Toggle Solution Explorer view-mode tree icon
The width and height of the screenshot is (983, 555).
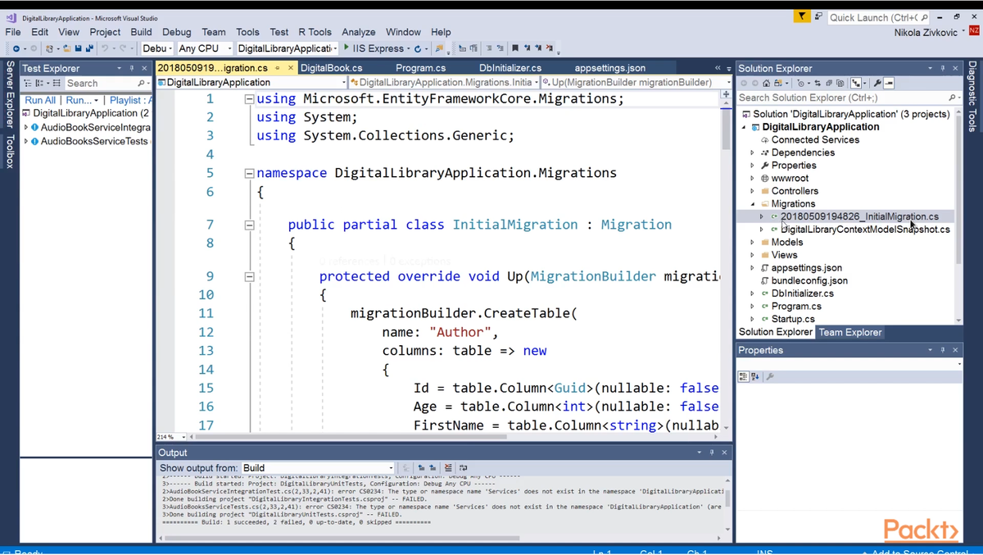coord(856,83)
